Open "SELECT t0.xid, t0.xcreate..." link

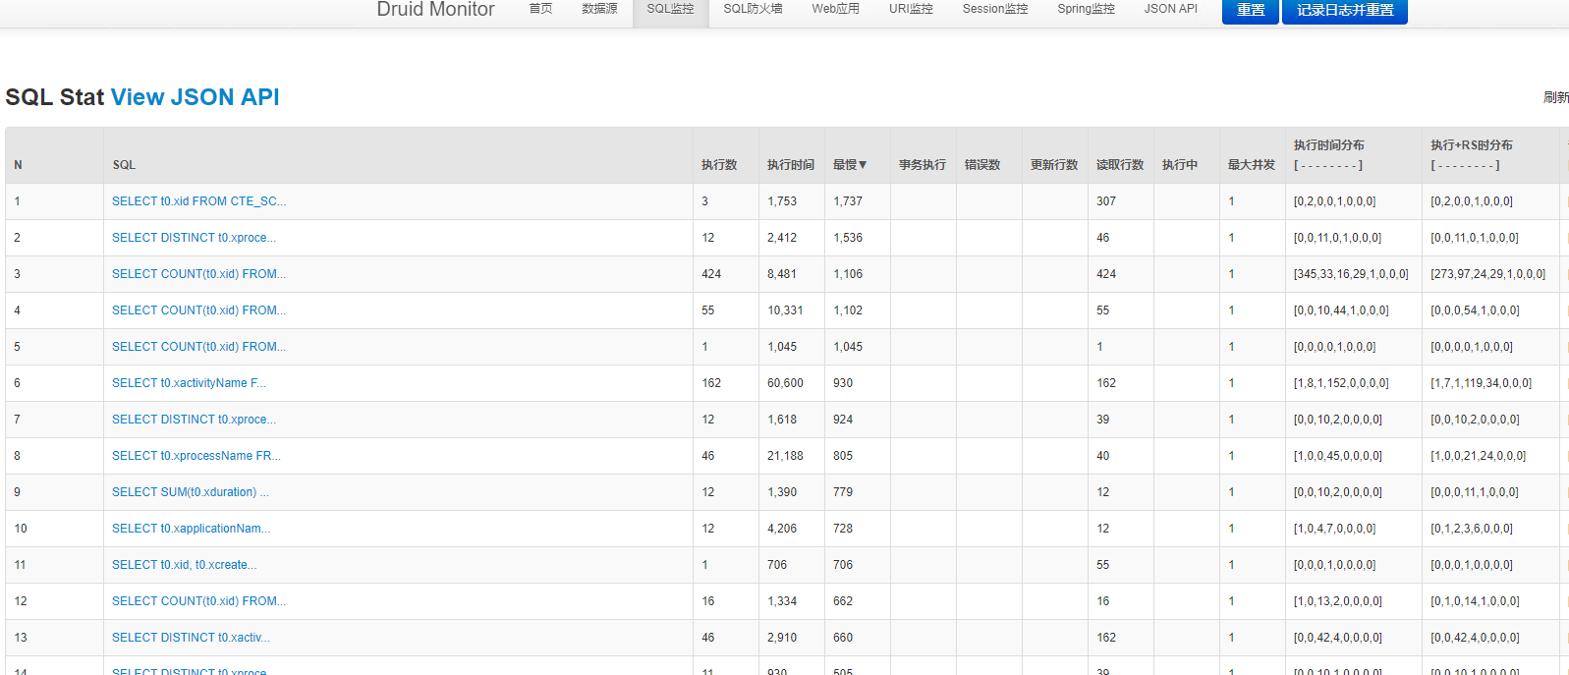[x=185, y=565]
